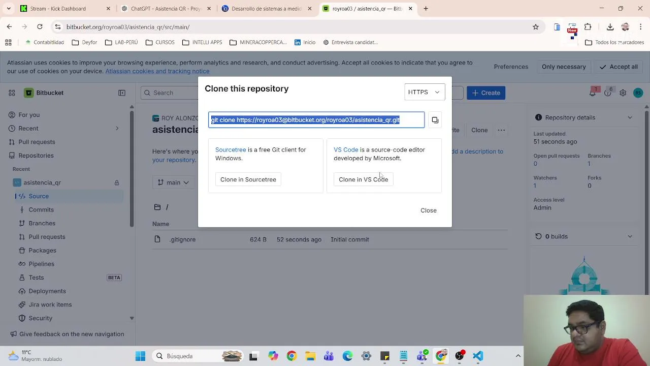Switch to Desarrollo de sistemas tab
Viewport: 650px width, 366px height.
[267, 9]
